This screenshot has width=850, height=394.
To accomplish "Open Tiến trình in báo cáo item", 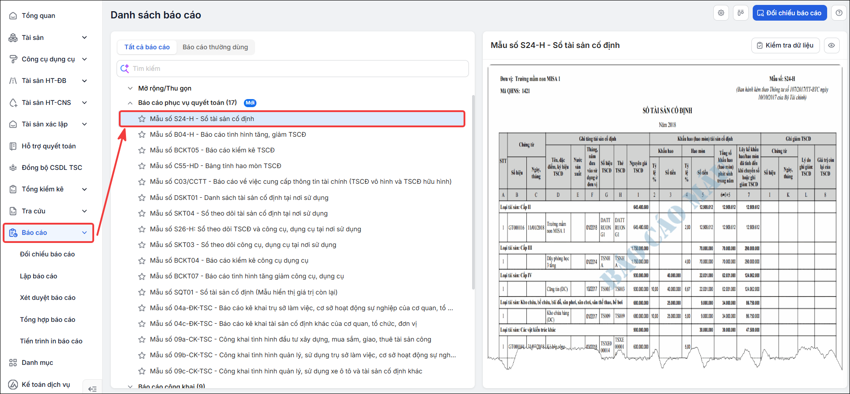I will click(x=51, y=341).
